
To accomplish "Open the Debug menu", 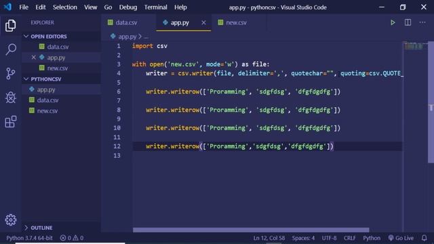I will tap(128, 7).
